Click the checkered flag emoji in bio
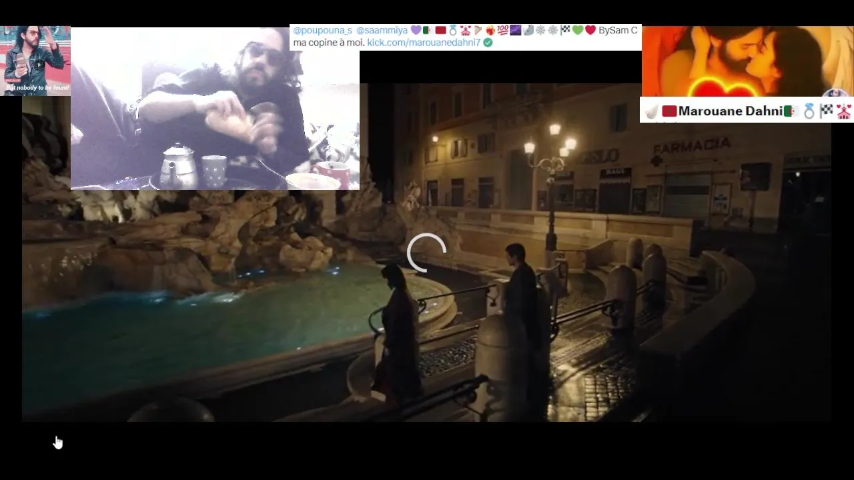854x480 pixels. 565,31
